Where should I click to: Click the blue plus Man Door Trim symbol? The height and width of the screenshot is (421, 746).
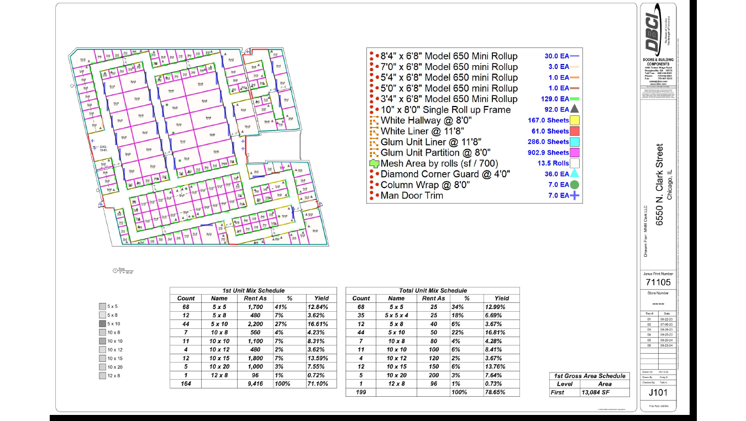pyautogui.click(x=574, y=195)
